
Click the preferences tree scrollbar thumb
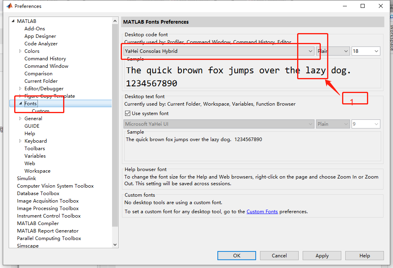tap(115, 125)
